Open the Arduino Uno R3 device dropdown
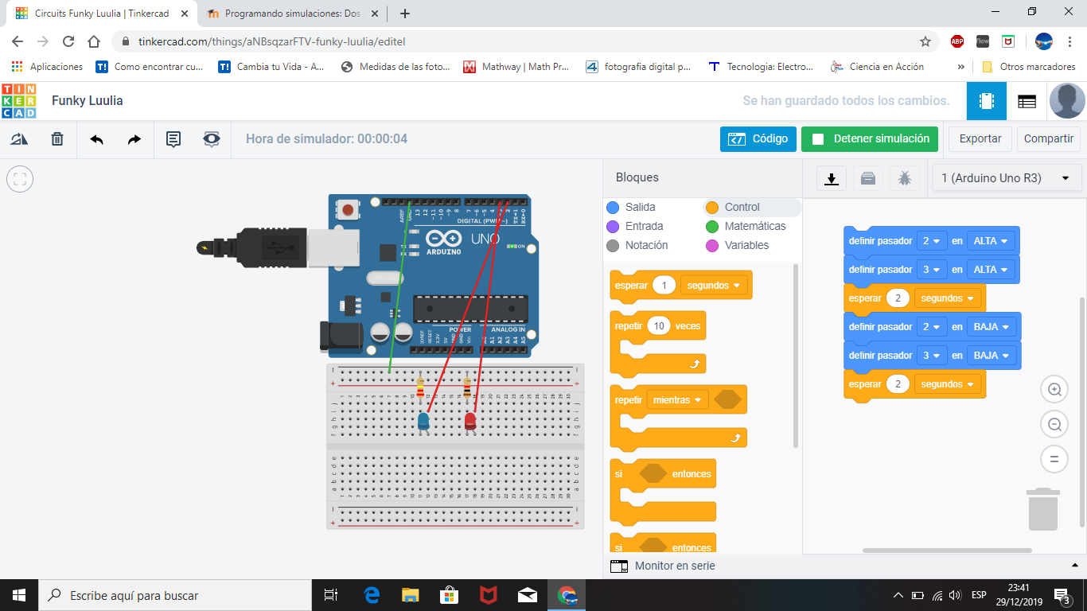The height and width of the screenshot is (611, 1087). [1007, 178]
